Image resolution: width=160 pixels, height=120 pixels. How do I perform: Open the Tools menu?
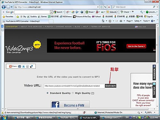point(146,21)
